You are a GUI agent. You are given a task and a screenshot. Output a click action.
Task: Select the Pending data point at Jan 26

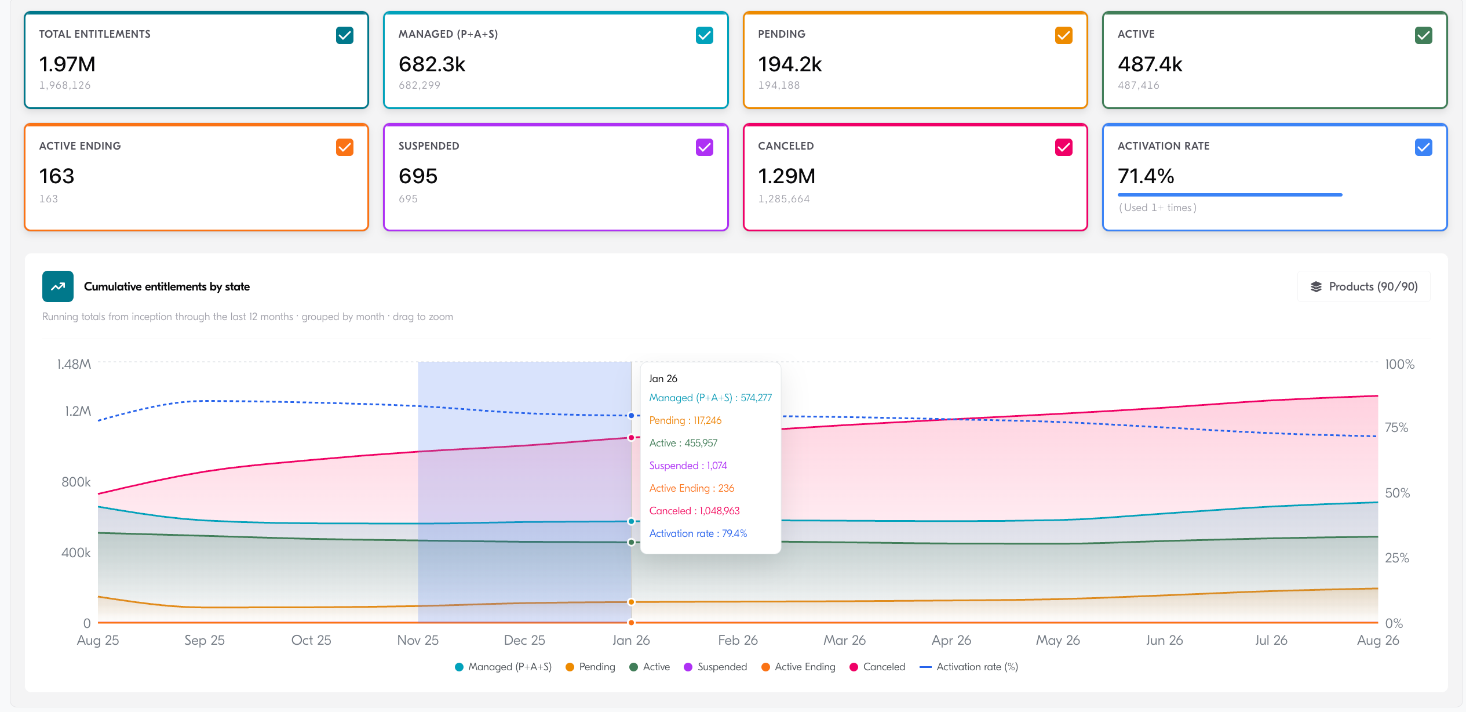631,602
